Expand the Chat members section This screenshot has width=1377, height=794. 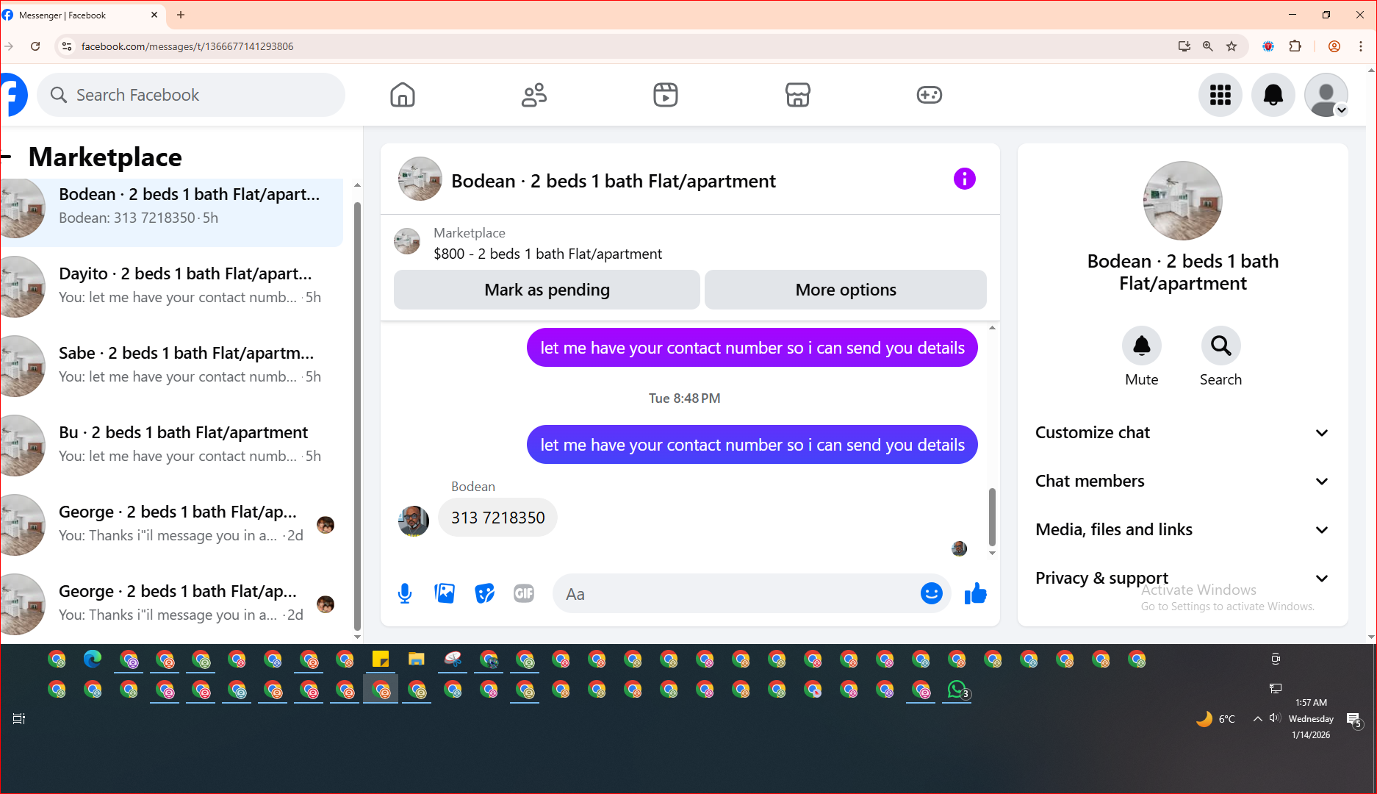1182,481
